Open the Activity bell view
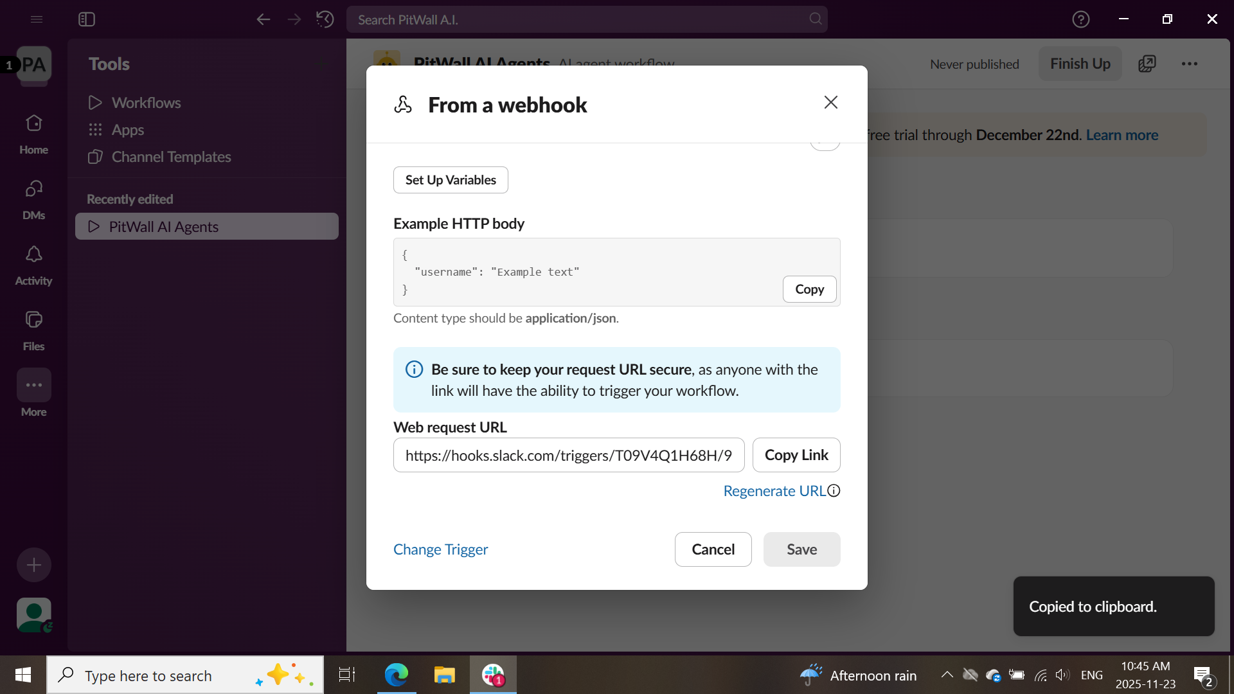This screenshot has width=1234, height=694. [33, 265]
